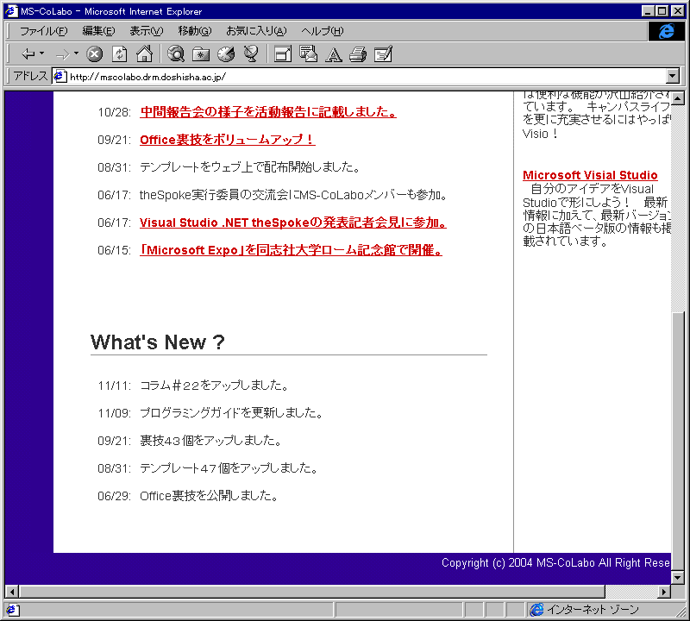Click the インターネット ゾーン status bar text
690x621 pixels.
click(593, 610)
